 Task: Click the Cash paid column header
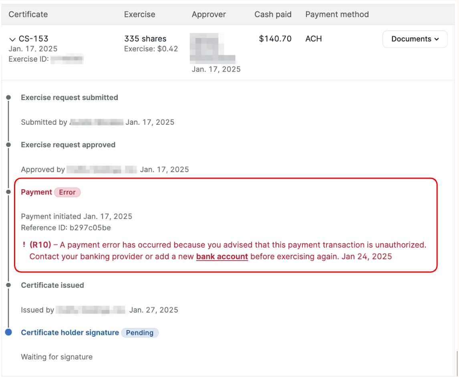click(273, 14)
